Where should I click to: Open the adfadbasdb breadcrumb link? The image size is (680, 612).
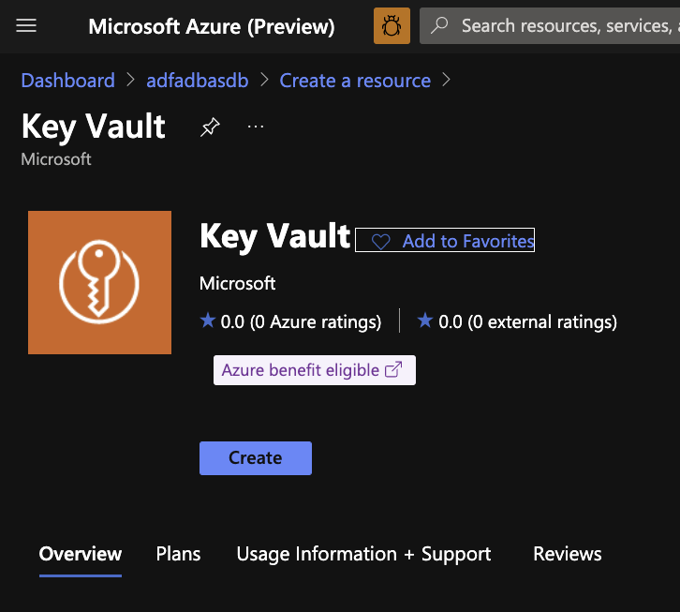pyautogui.click(x=198, y=81)
